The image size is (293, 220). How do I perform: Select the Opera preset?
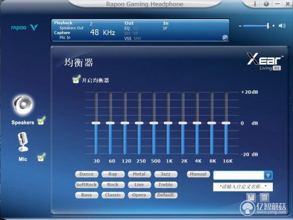(x=139, y=195)
